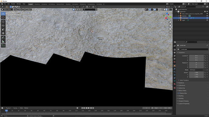
Task: Switch to the Modeling workspace tab
Action: click(37, 4)
